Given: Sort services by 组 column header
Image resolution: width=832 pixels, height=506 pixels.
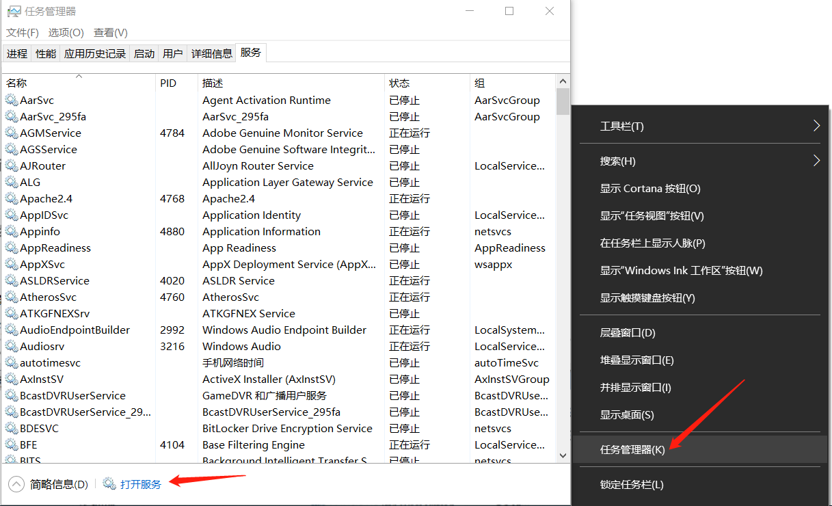Looking at the screenshot, I should tap(513, 83).
